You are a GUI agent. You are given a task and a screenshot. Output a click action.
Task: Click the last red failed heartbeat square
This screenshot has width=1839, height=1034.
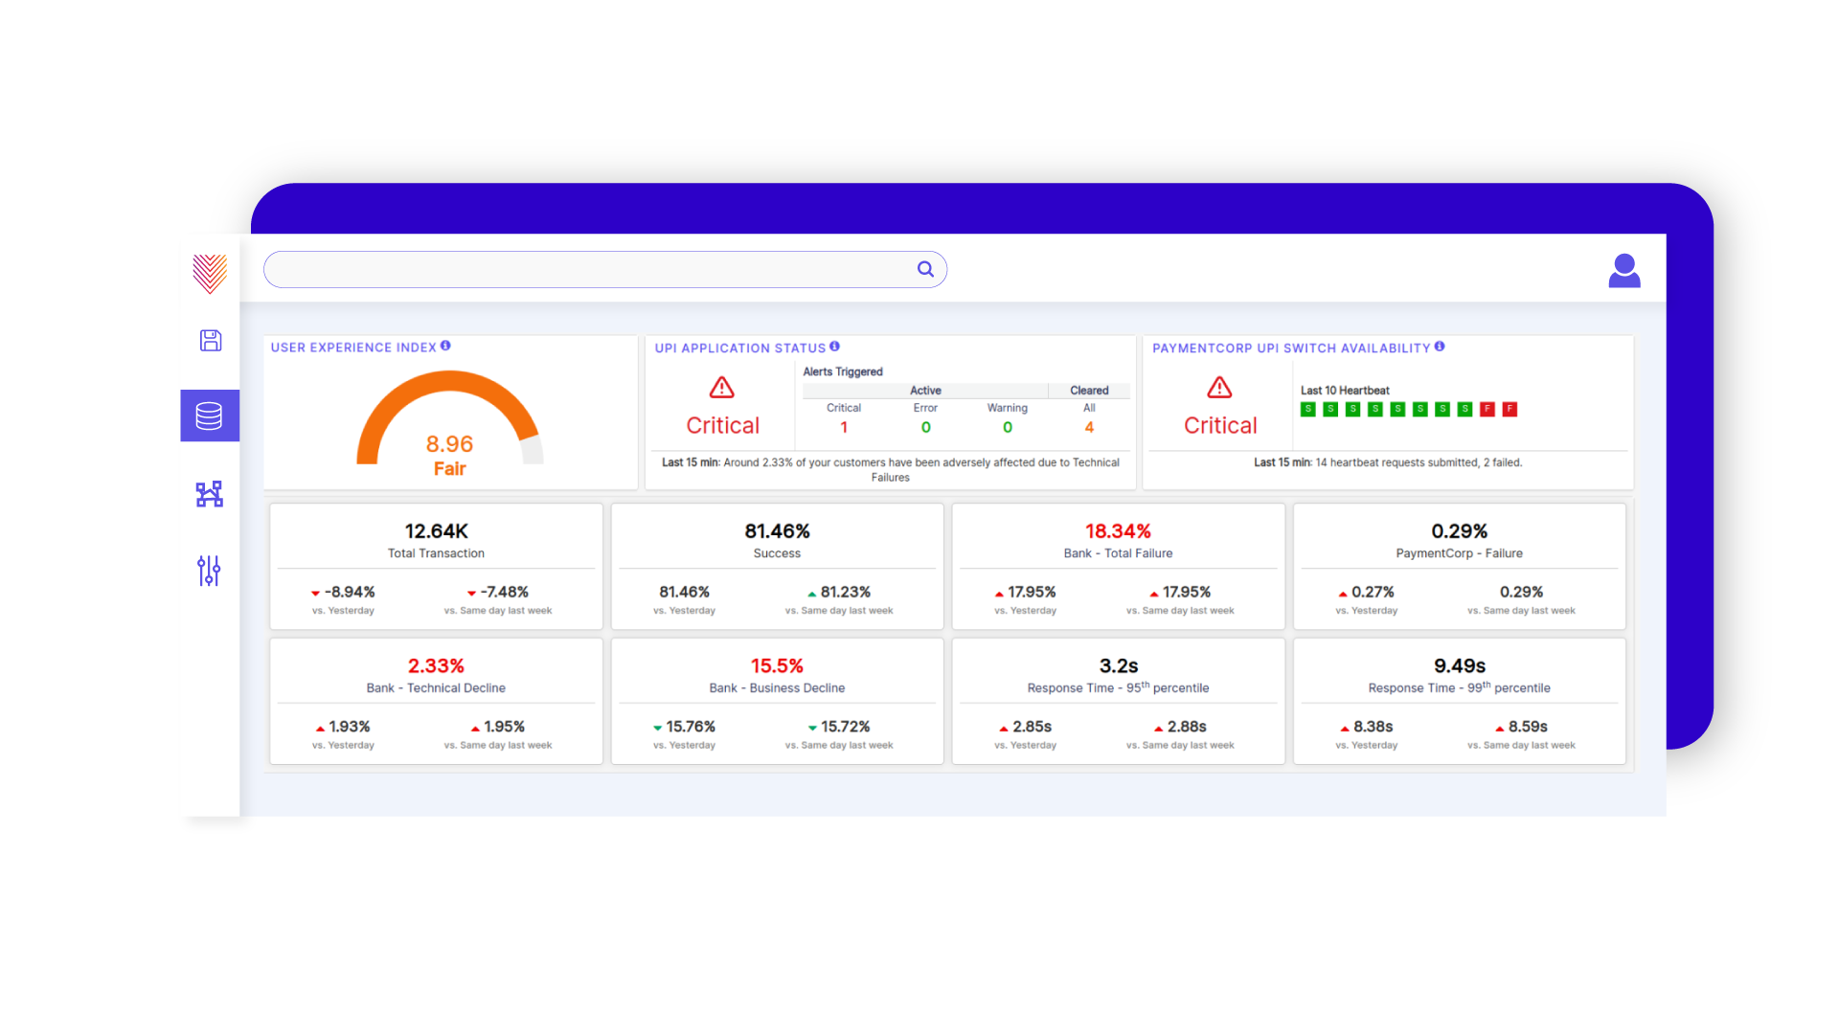(x=1510, y=410)
